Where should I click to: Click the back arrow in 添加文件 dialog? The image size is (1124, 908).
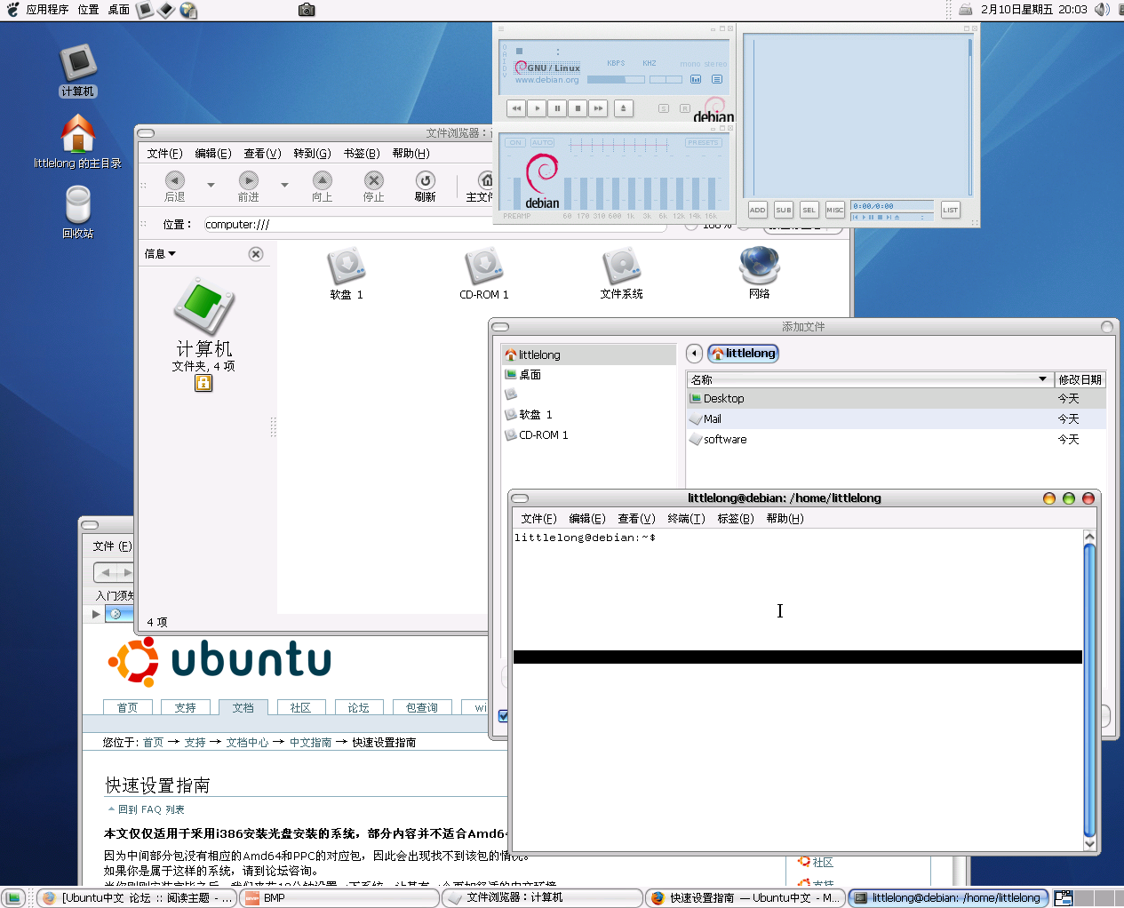point(695,354)
